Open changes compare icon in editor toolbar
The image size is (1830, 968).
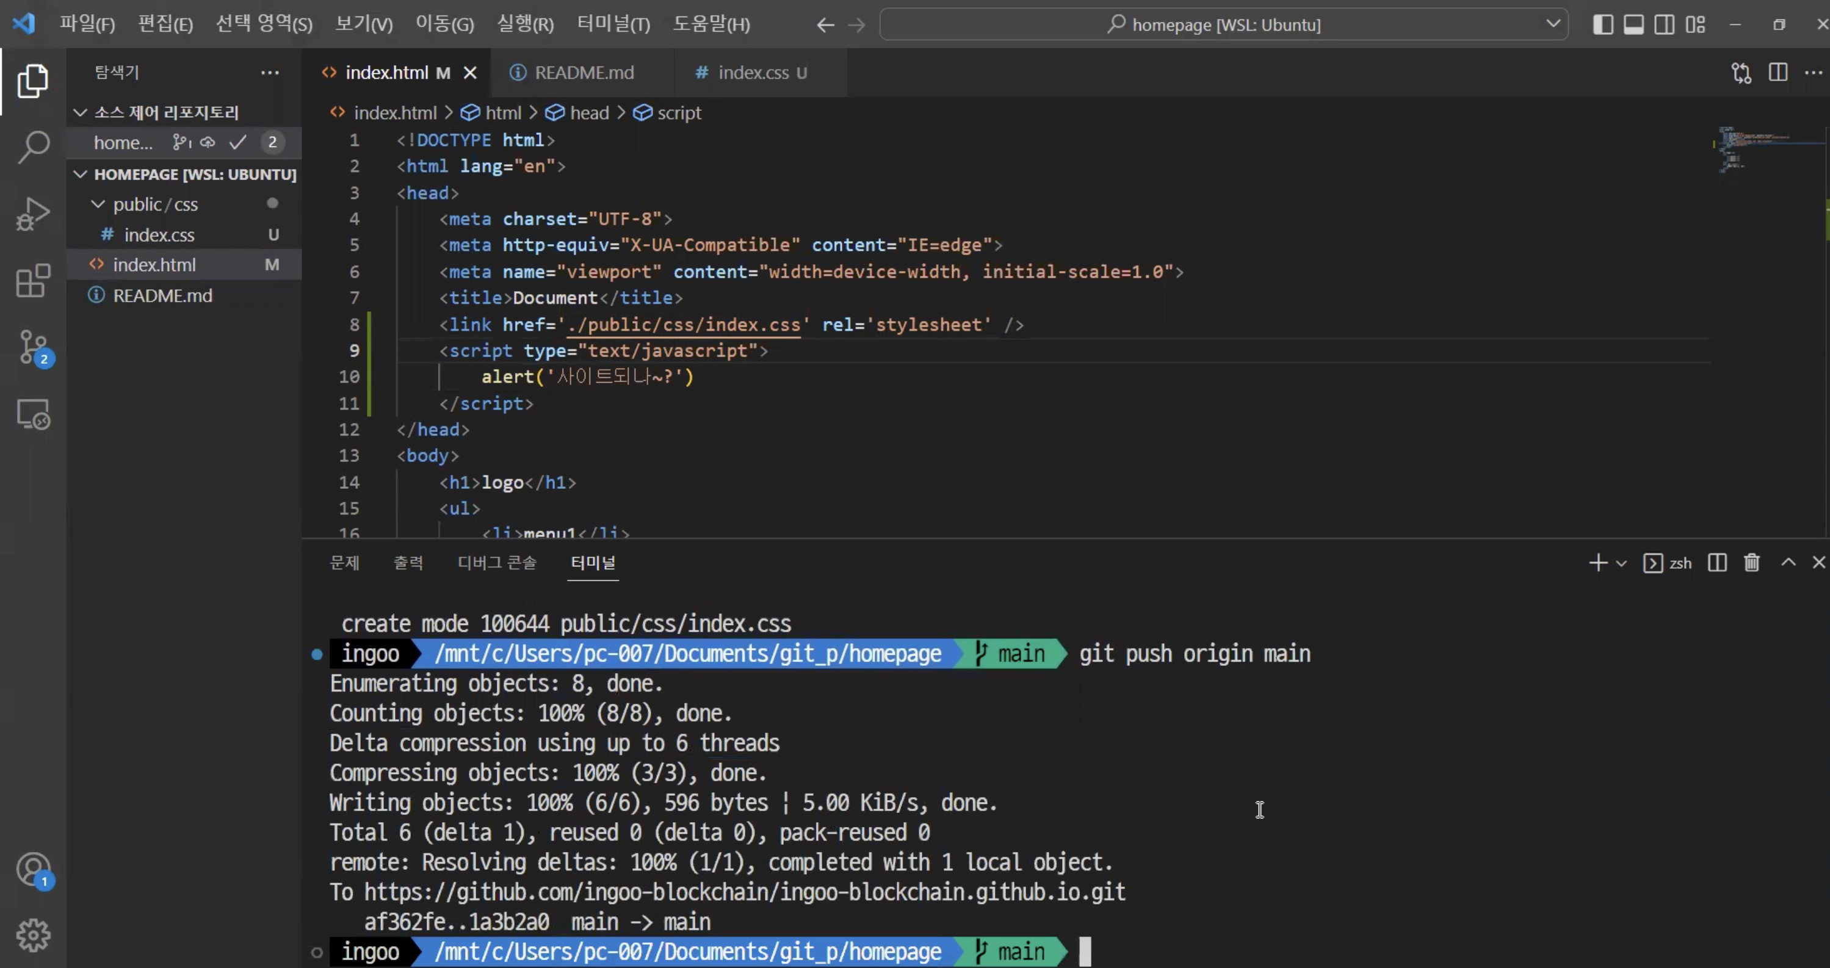tap(1741, 73)
